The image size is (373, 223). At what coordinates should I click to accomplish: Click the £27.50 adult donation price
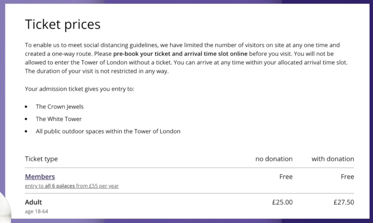pyautogui.click(x=344, y=202)
